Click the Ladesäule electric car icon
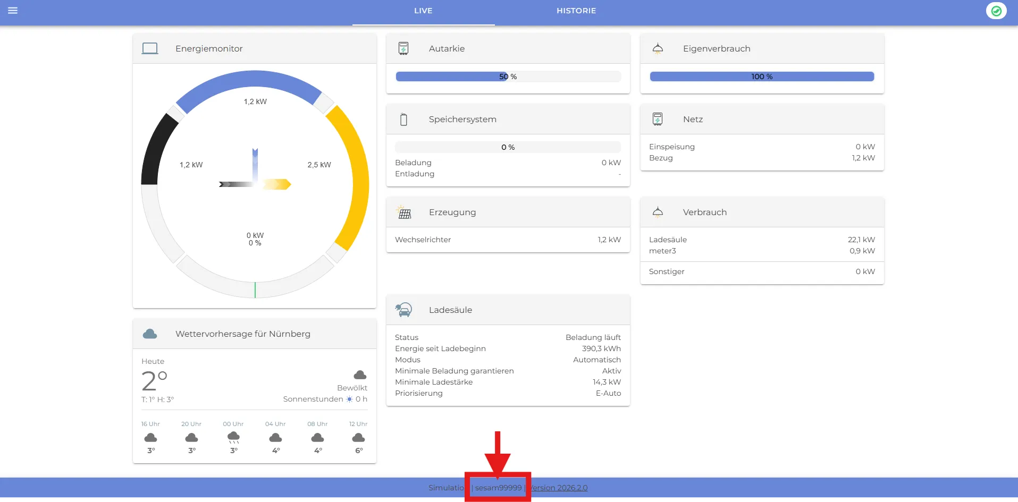Screen dimensions: 1018x502 403,310
